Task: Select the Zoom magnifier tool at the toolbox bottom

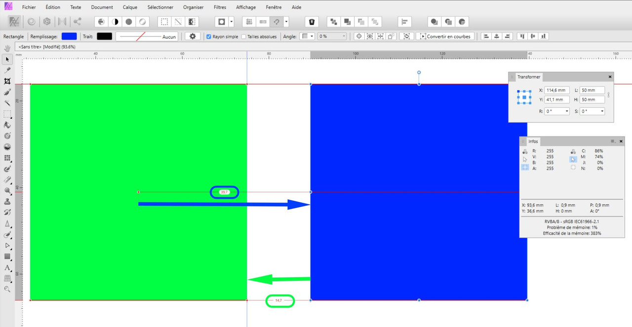Action: coord(7,290)
